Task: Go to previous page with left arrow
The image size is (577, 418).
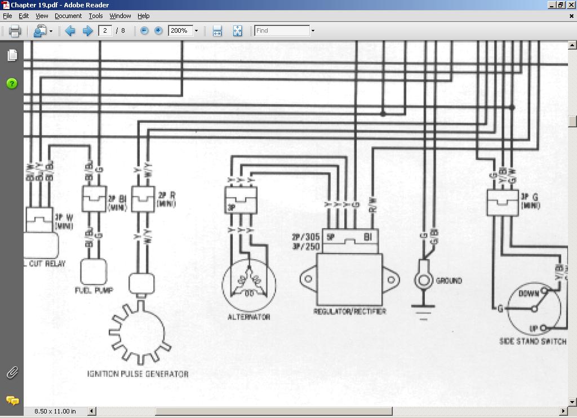Action: pyautogui.click(x=70, y=31)
